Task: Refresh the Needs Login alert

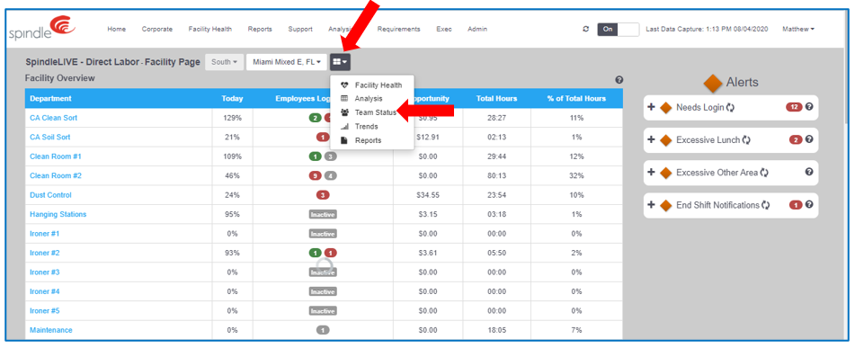Action: tap(731, 107)
